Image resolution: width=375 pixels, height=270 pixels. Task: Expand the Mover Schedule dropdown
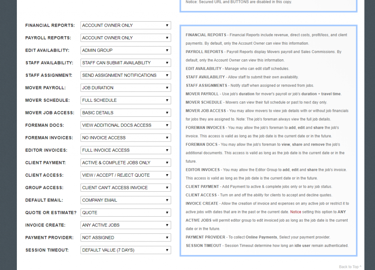click(126, 100)
